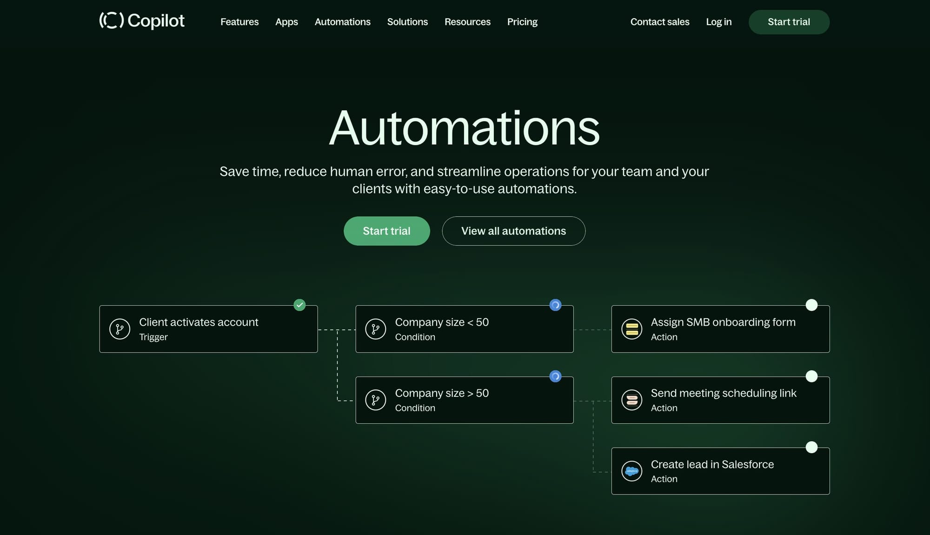Click the blue sync badge on Company size < 50
This screenshot has width=930, height=535.
click(556, 305)
